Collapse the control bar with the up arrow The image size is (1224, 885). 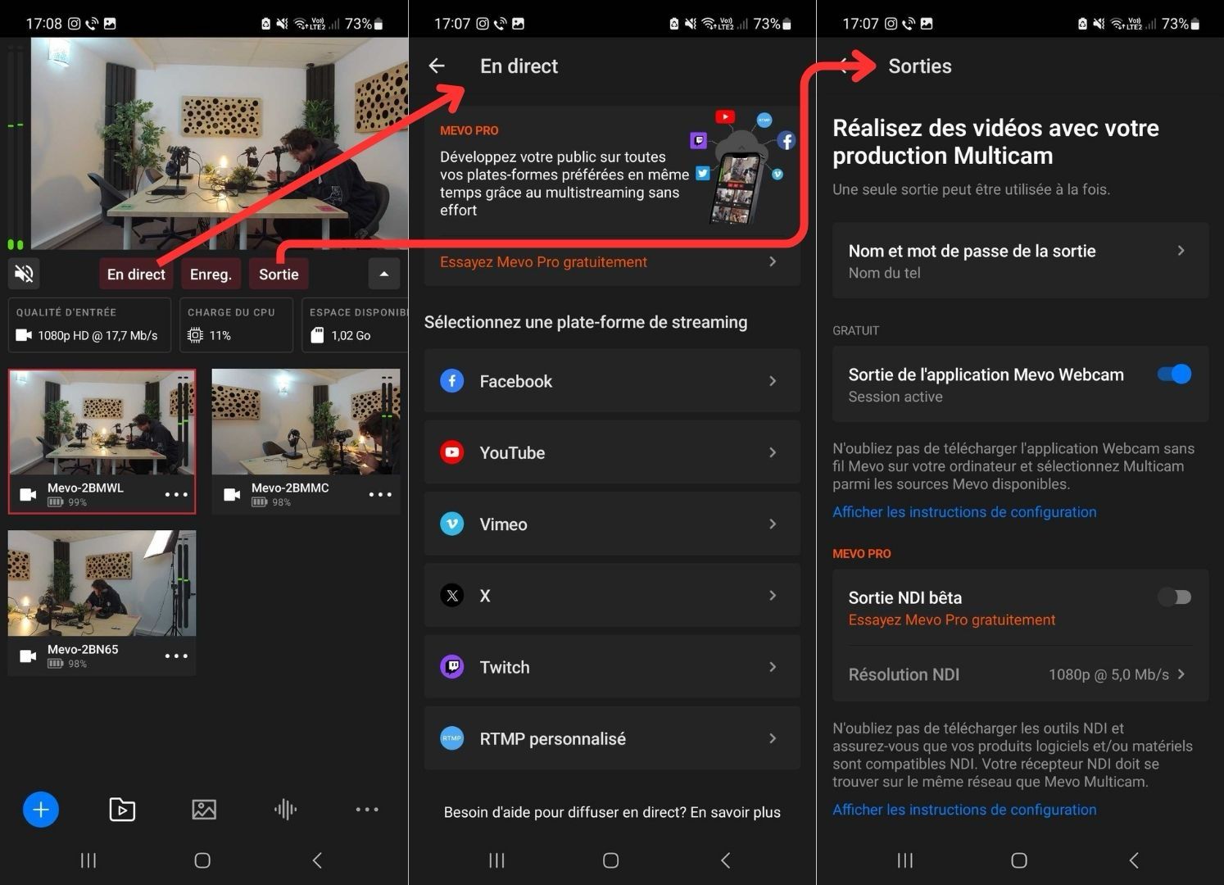click(383, 273)
